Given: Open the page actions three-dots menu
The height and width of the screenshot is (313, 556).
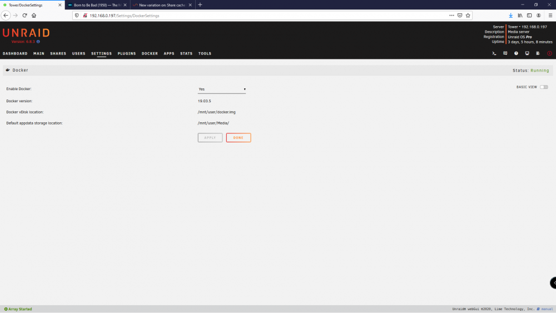Looking at the screenshot, I should pos(451,16).
